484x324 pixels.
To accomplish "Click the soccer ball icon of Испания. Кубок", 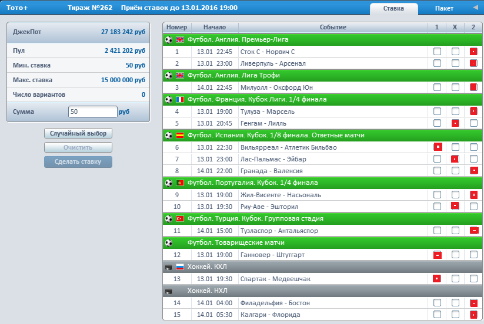I will (169, 136).
